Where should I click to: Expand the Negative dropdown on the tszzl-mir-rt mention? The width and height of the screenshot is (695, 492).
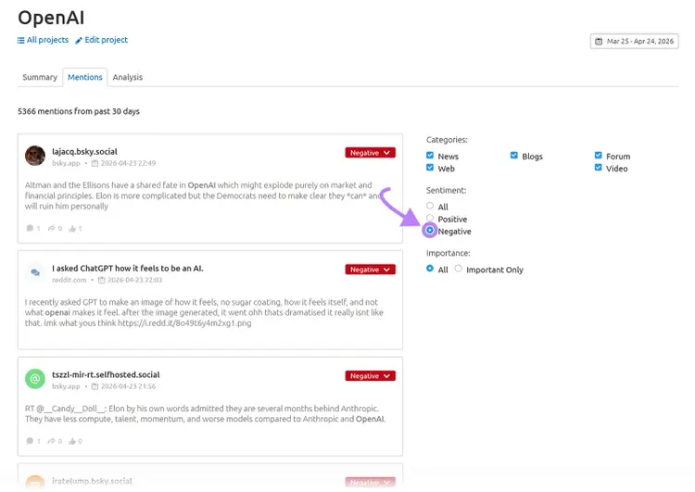[370, 376]
